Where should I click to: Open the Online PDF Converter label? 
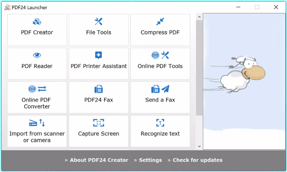pos(37,103)
